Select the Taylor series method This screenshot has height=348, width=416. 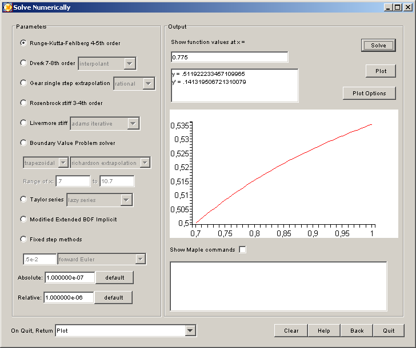coord(23,200)
